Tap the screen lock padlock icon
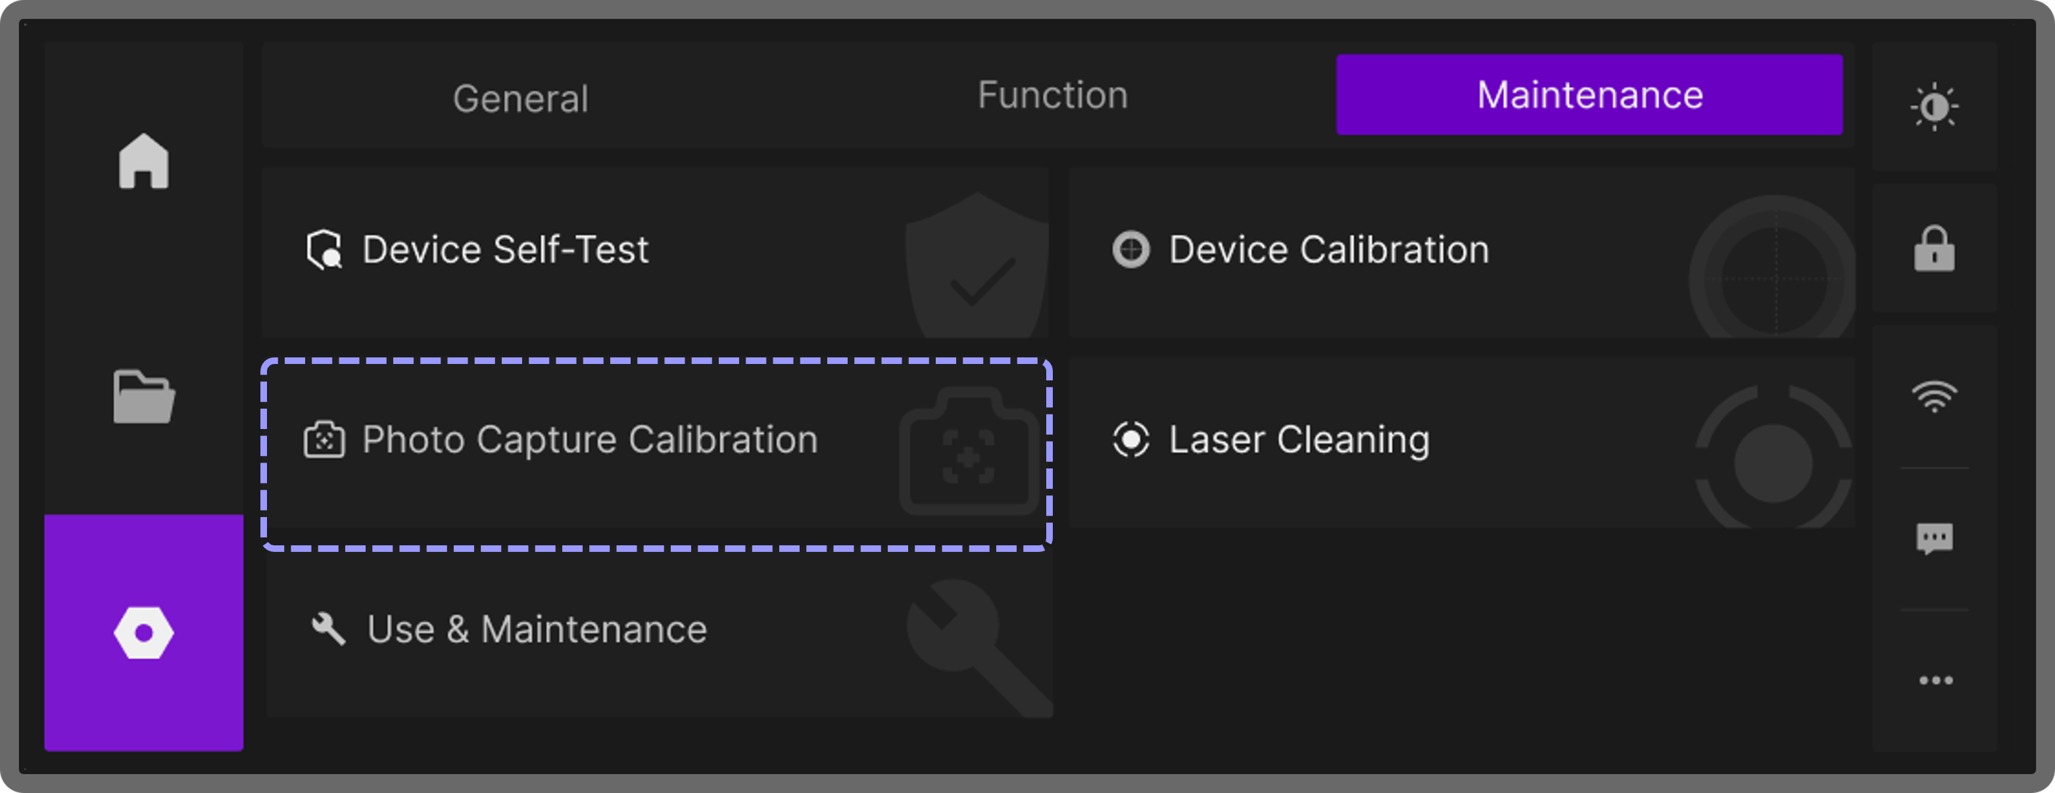This screenshot has width=2055, height=793. pos(1934,250)
